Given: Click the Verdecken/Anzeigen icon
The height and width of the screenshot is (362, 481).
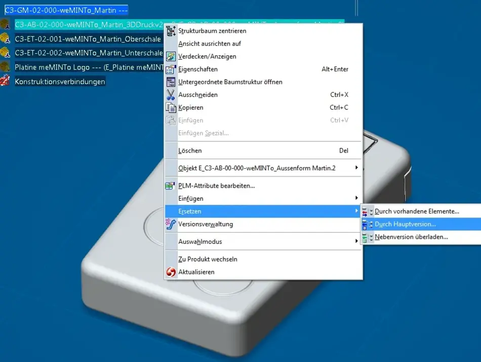Looking at the screenshot, I should pyautogui.click(x=171, y=56).
